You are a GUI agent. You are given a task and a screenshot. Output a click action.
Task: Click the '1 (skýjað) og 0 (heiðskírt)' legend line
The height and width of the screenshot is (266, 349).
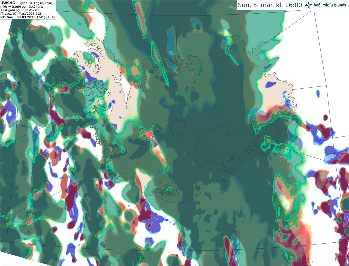point(20,10)
